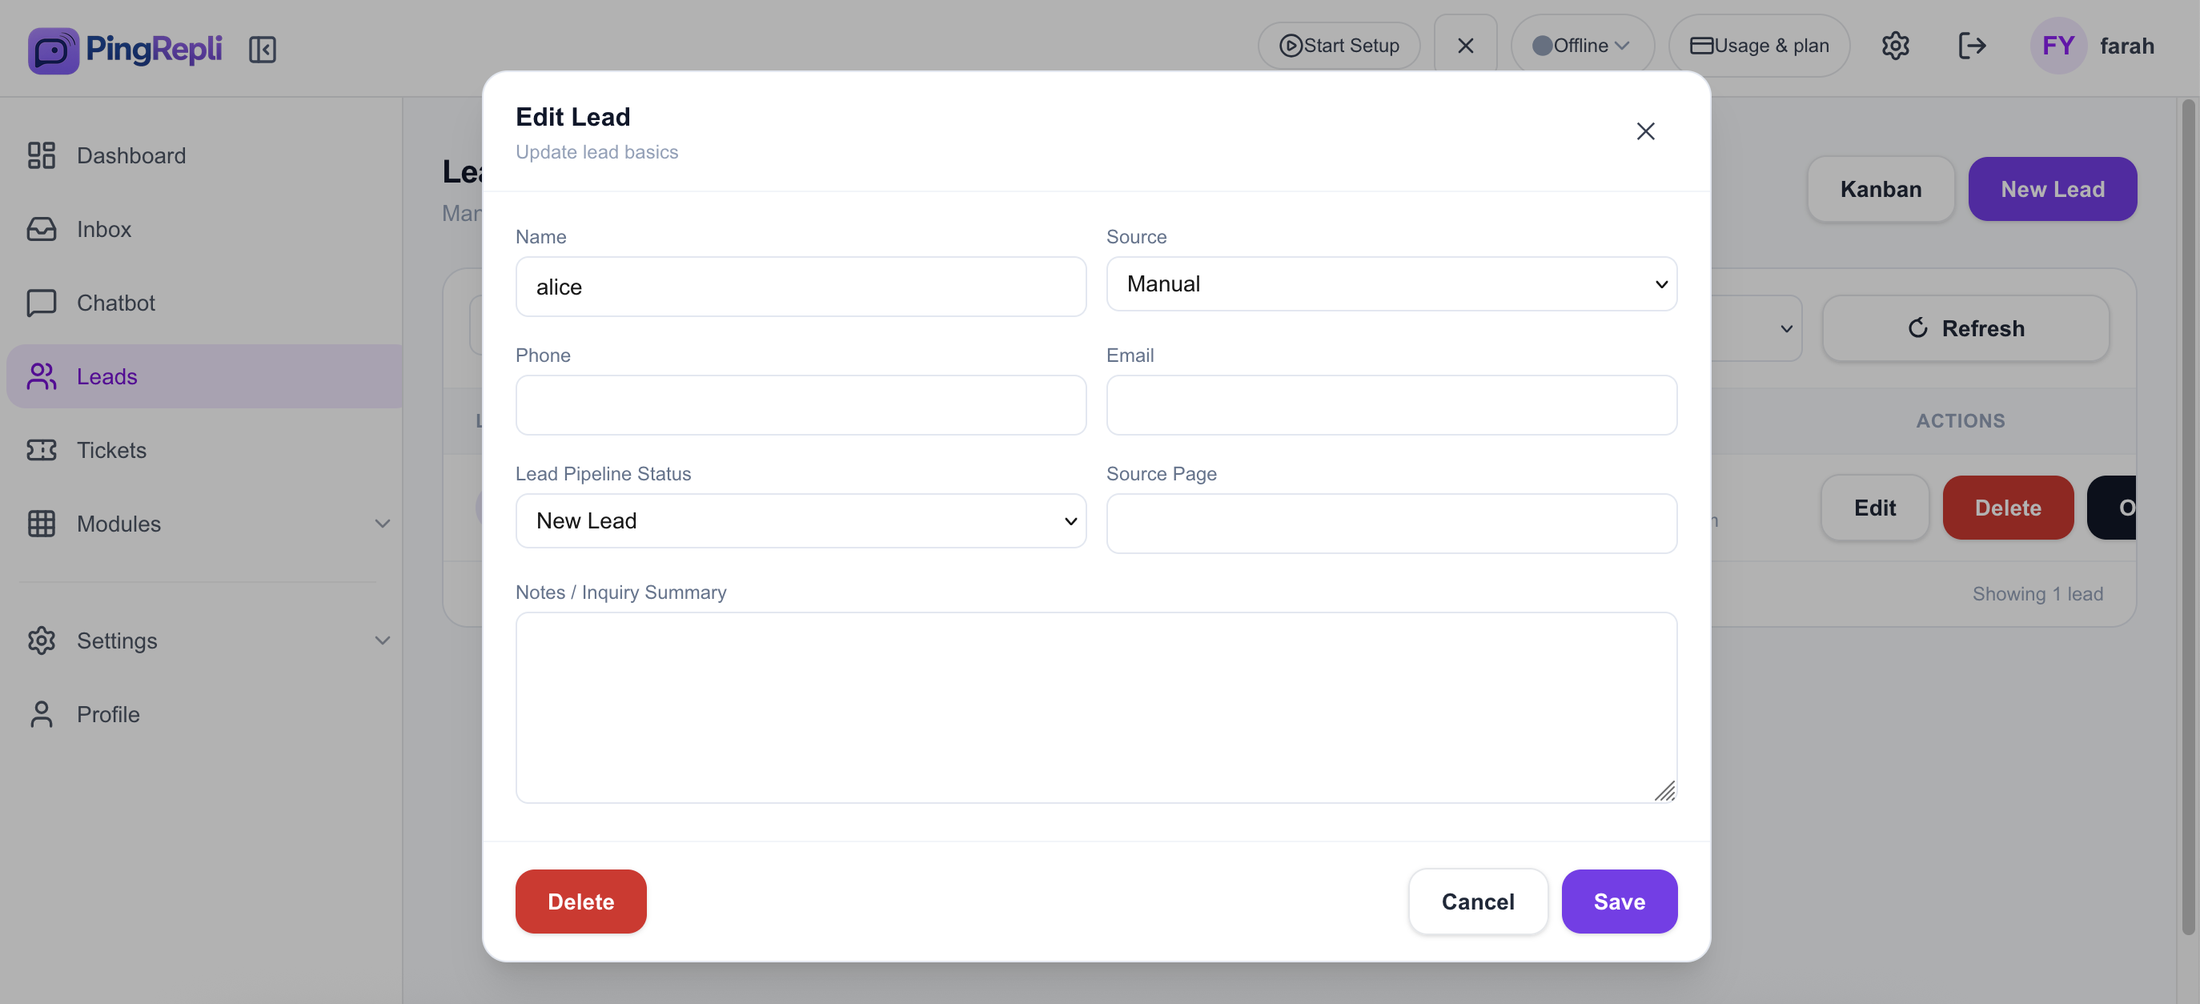Expand the Modules submenu chevron
The image size is (2200, 1004).
[383, 524]
